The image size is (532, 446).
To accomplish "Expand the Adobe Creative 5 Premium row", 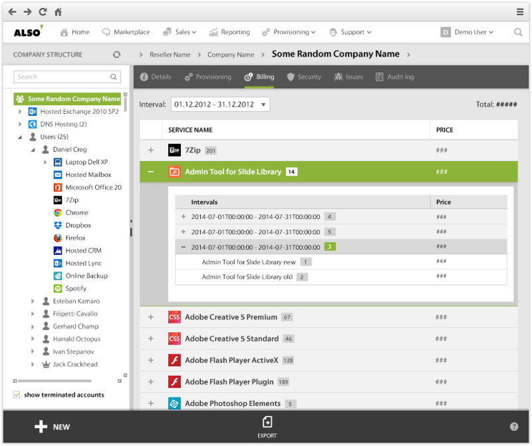I will click(151, 318).
